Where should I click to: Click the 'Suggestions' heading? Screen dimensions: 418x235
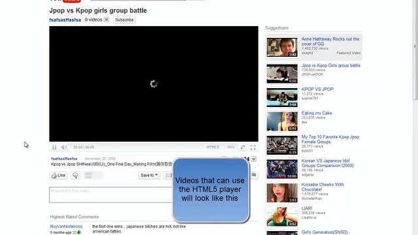(x=277, y=28)
